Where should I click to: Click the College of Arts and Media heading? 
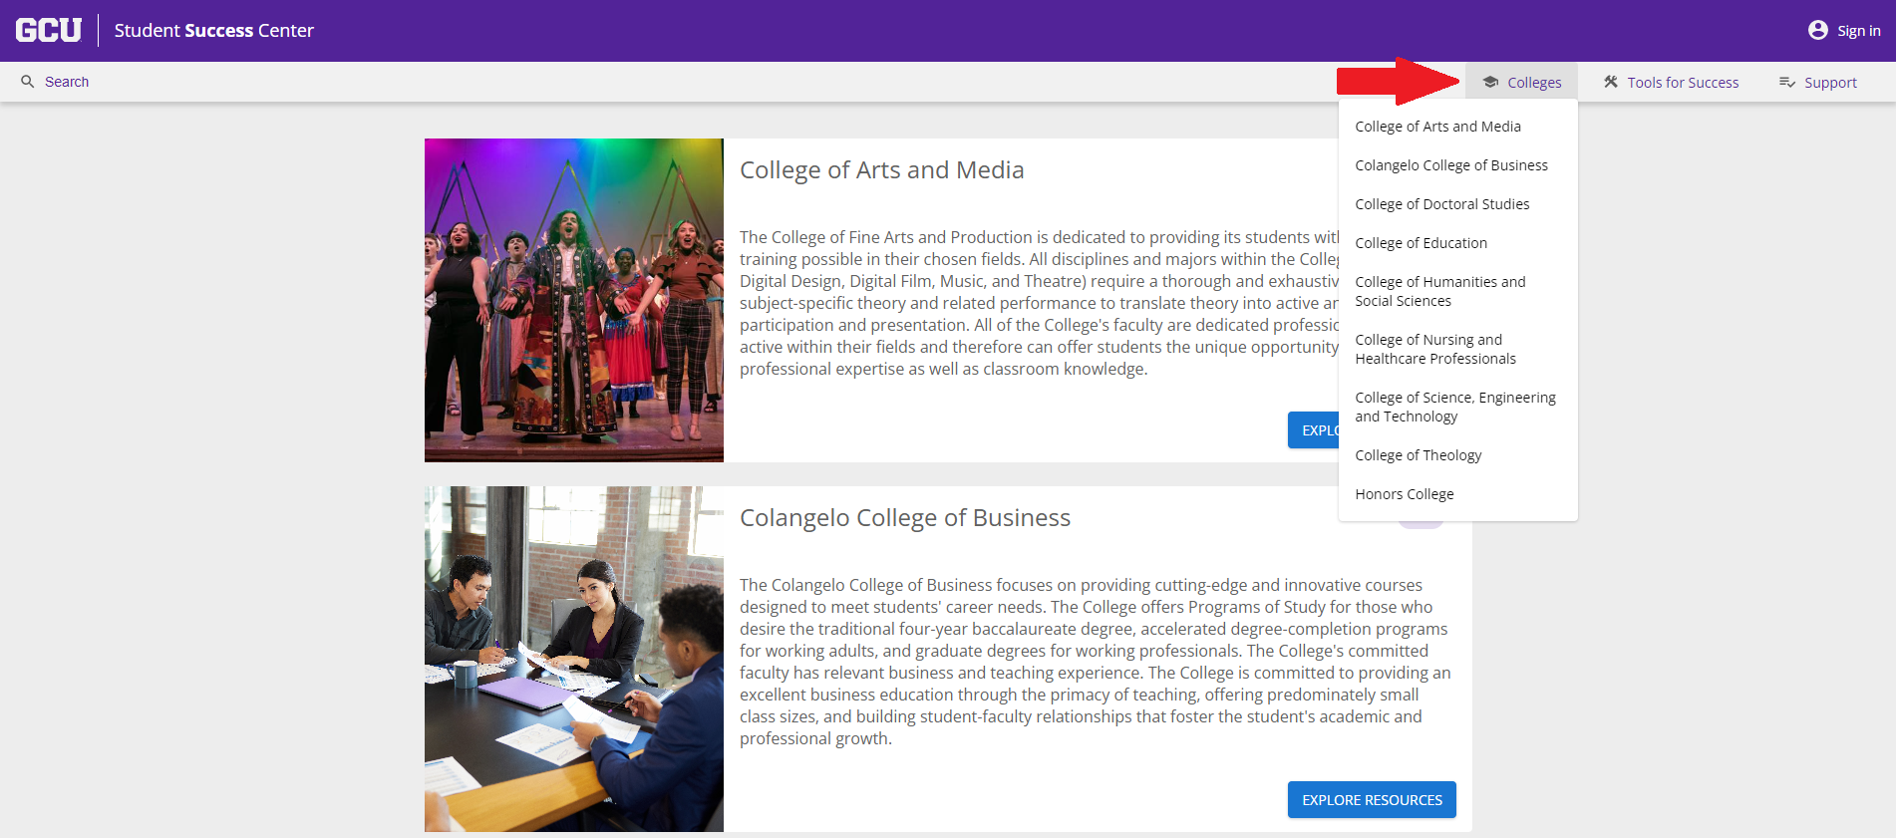(881, 170)
